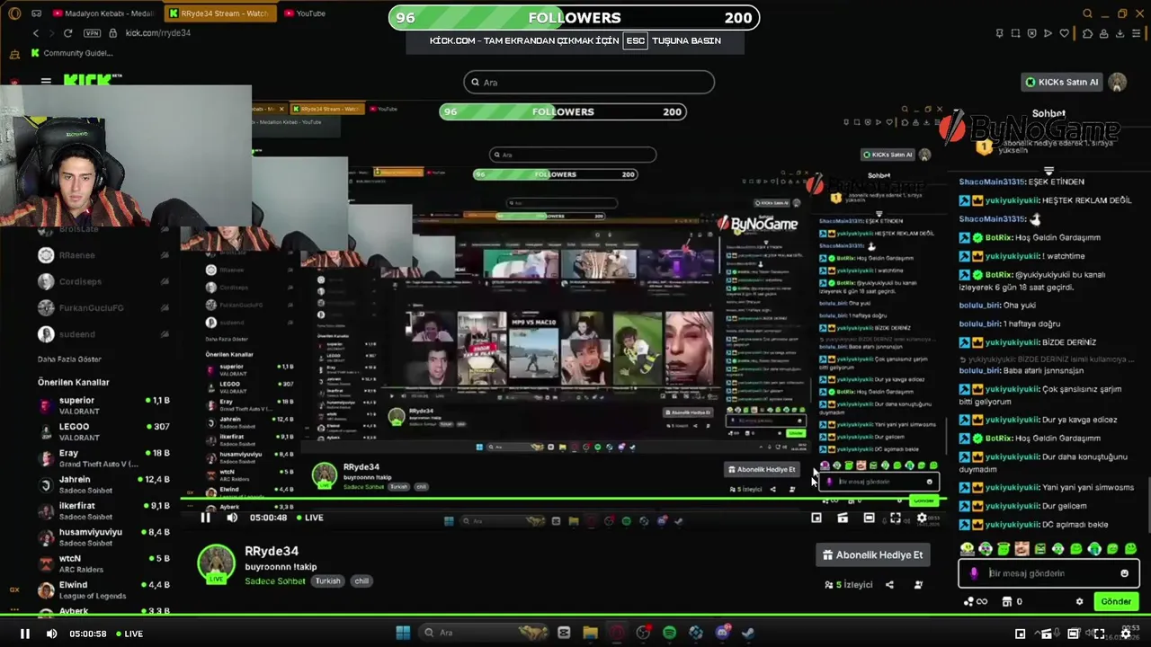
Task: Mute the outer player next to 05:00:58
Action: 51,634
